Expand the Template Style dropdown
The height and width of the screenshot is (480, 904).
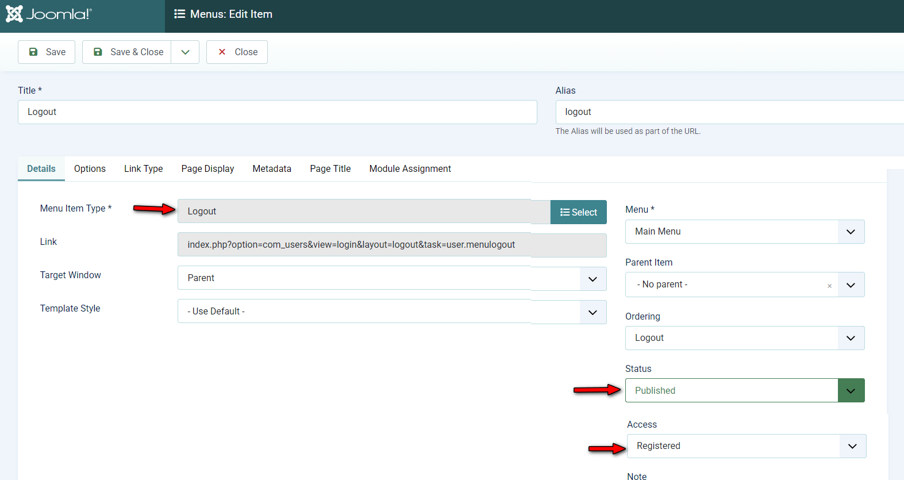click(x=391, y=312)
